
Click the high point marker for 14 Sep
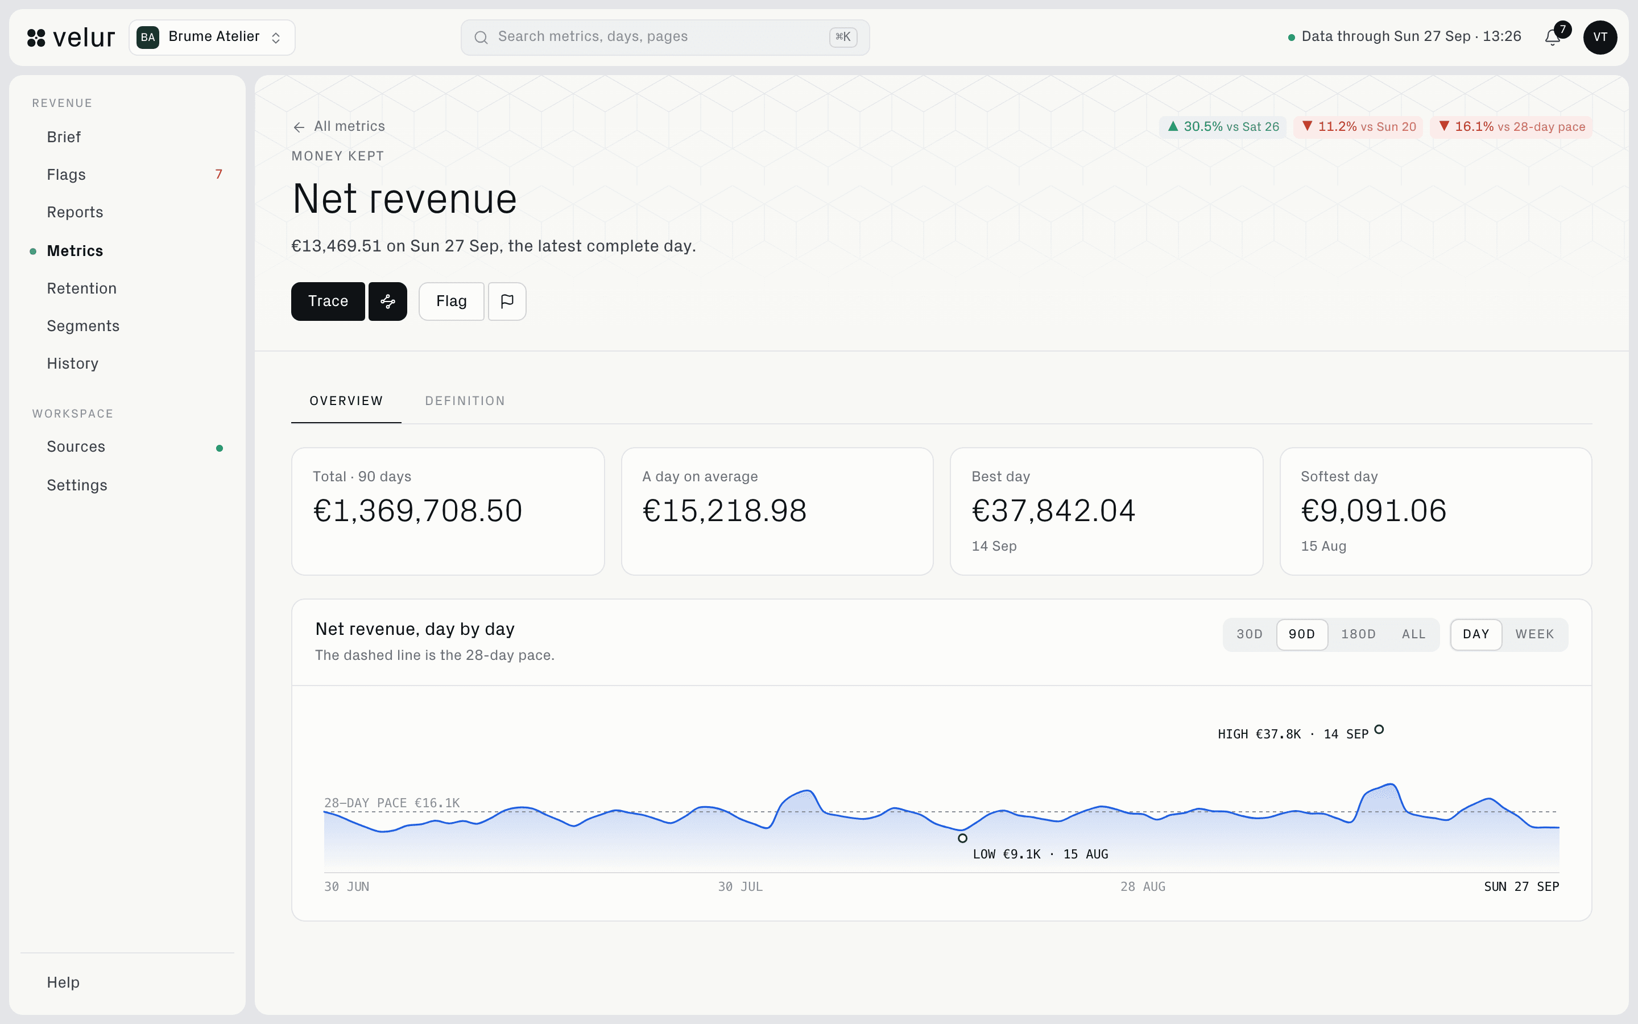(1379, 729)
